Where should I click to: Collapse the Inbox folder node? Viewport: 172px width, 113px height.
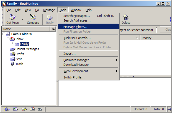pos(8,39)
